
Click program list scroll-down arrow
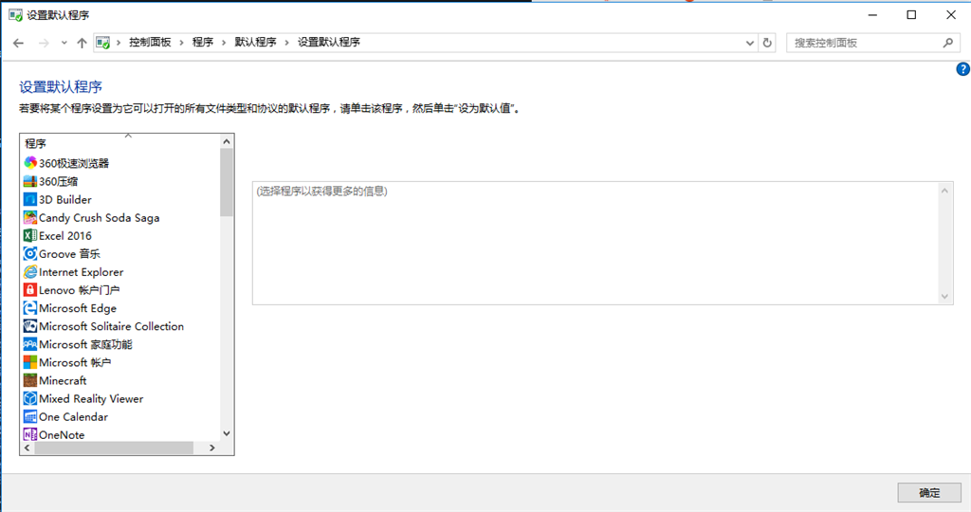227,434
